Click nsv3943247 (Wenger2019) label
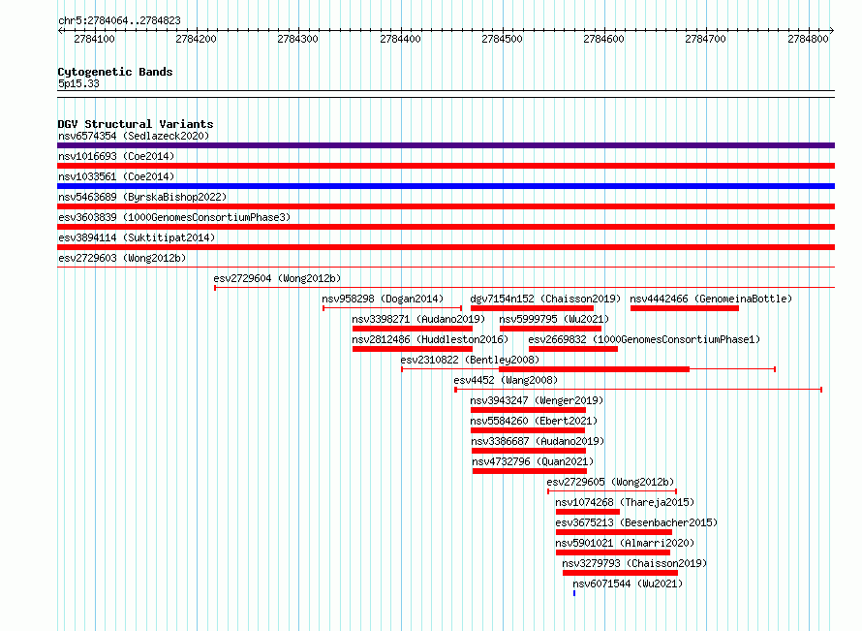The height and width of the screenshot is (631, 862). pos(537,400)
